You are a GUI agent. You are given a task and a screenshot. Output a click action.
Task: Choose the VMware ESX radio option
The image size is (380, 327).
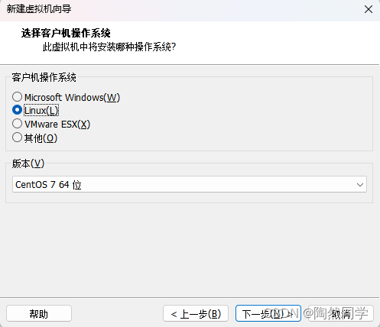point(17,124)
